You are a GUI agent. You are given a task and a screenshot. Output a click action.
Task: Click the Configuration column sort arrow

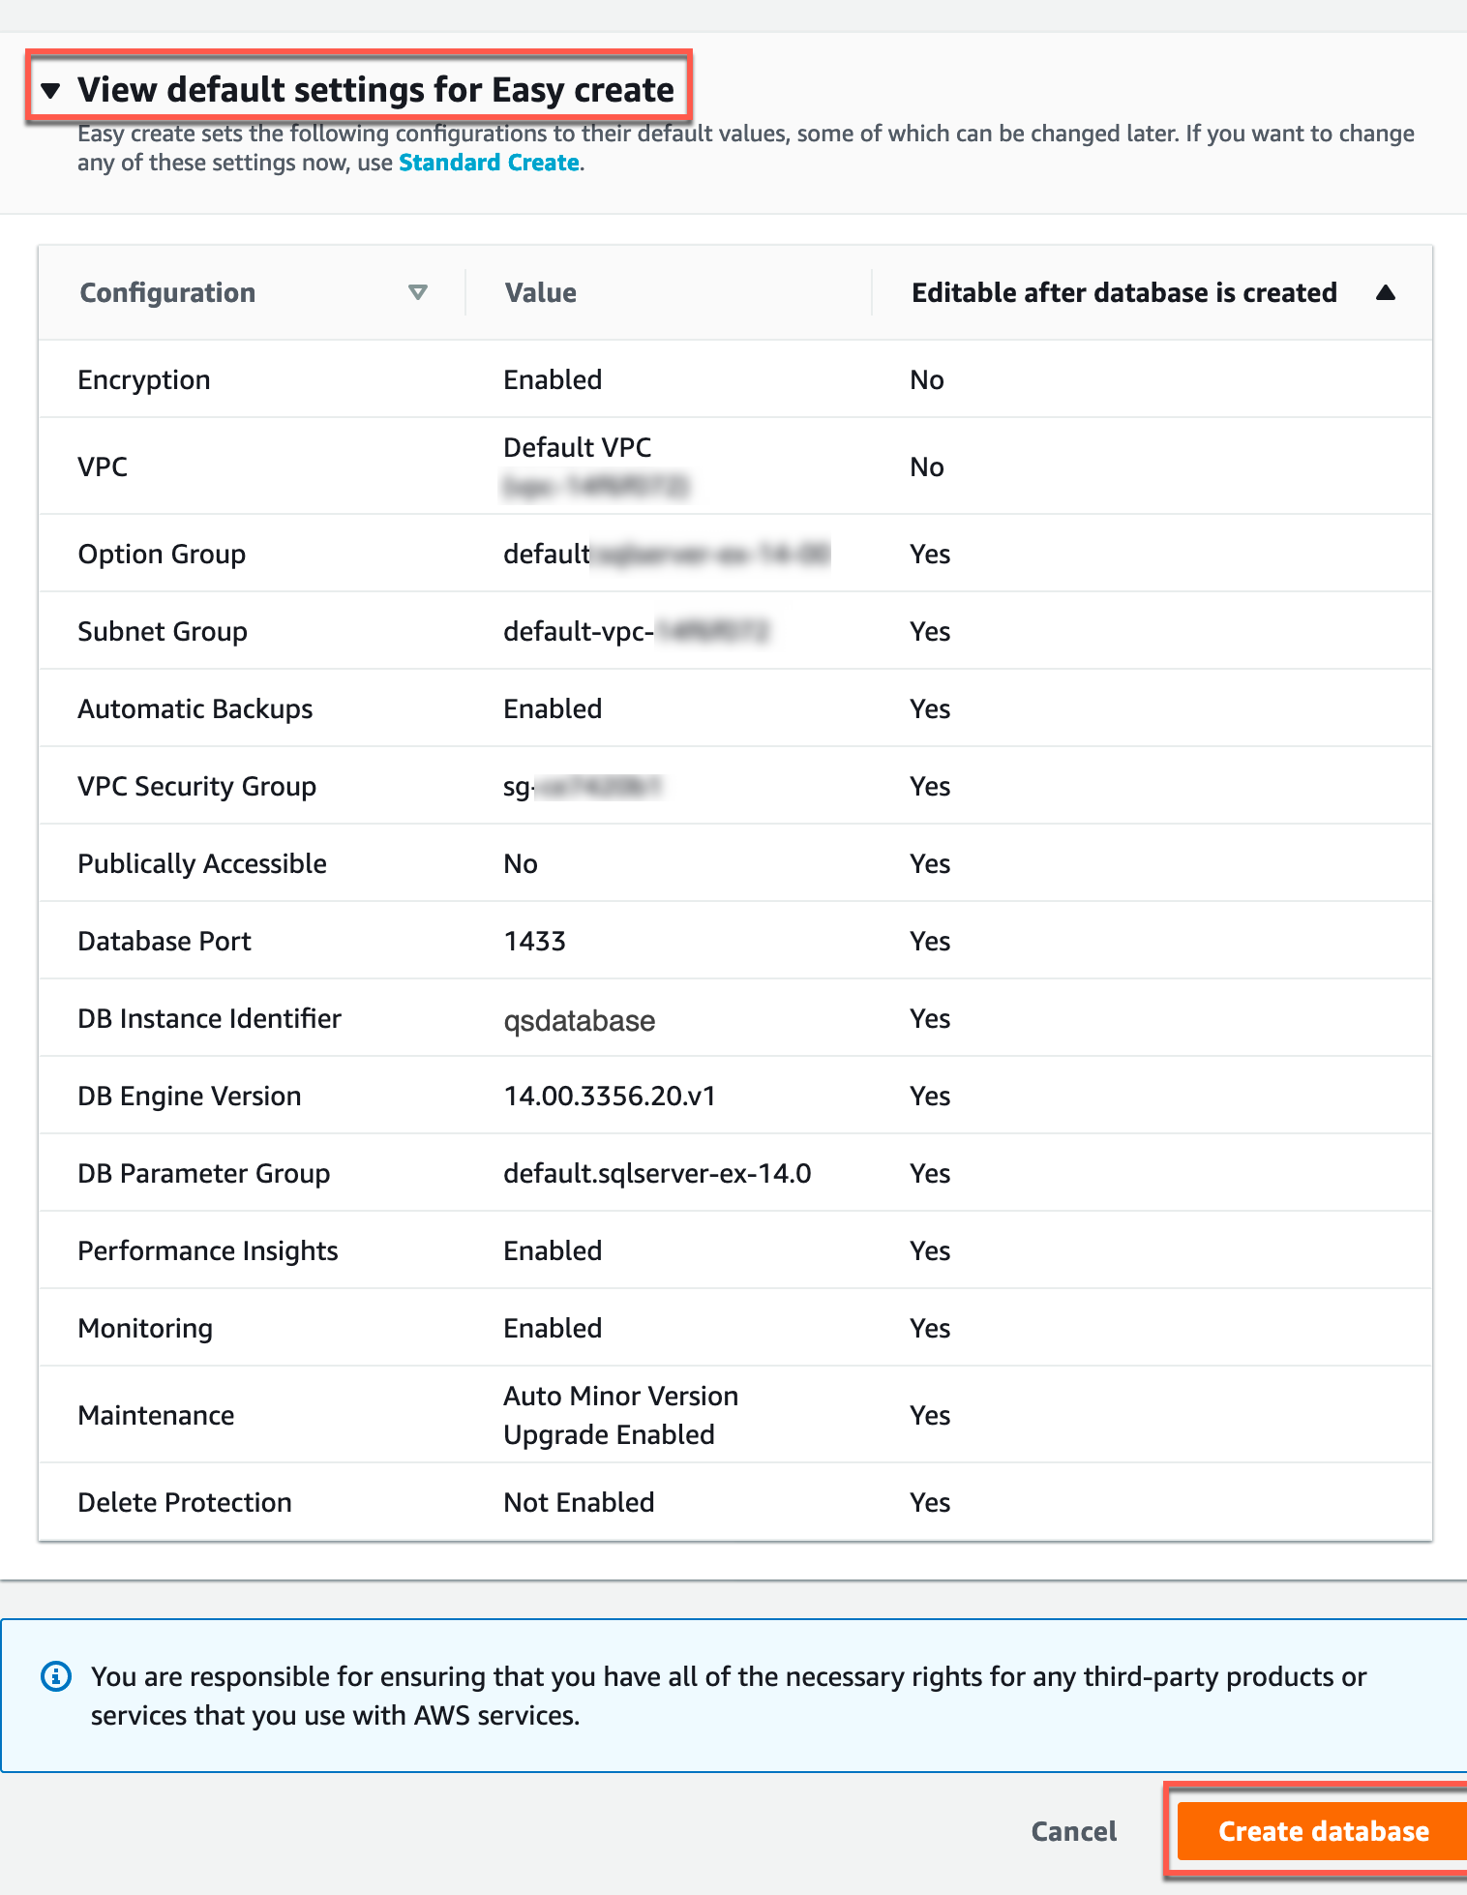tap(418, 292)
